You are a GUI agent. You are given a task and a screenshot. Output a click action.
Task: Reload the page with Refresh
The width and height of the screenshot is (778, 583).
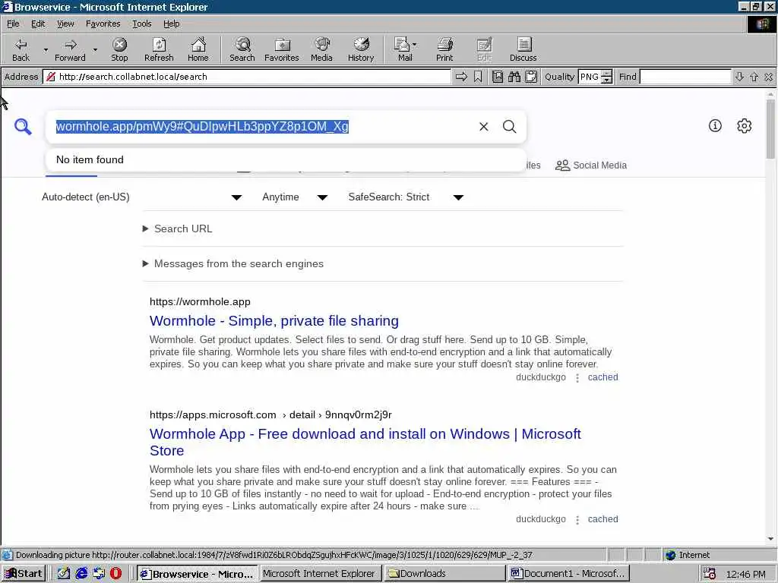159,49
